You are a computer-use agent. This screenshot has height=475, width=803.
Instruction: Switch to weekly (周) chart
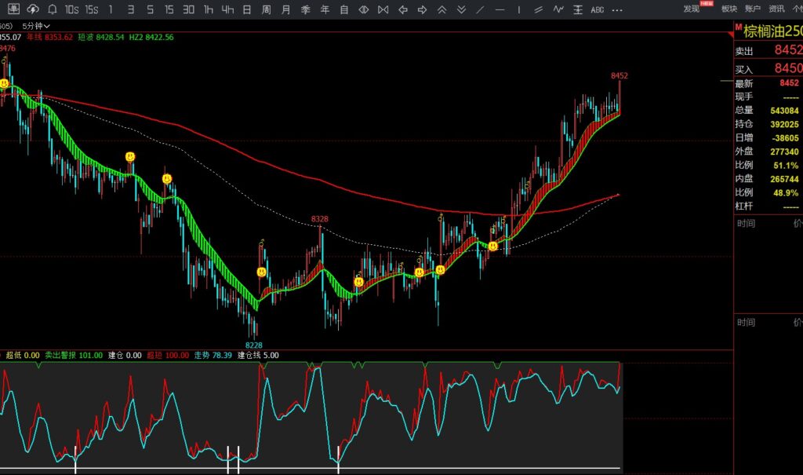pos(267,9)
